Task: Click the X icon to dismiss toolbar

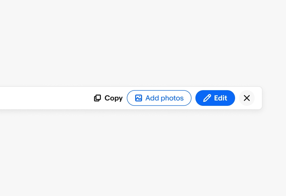Action: point(247,98)
